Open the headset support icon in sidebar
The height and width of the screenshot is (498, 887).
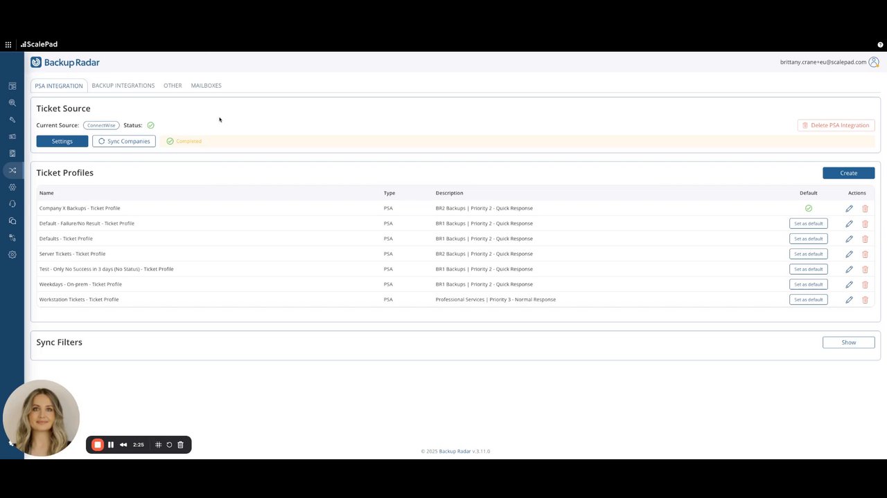12,204
